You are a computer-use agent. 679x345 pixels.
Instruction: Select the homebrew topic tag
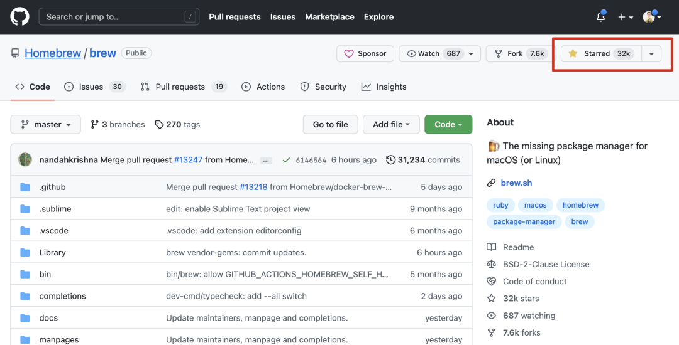click(x=580, y=205)
